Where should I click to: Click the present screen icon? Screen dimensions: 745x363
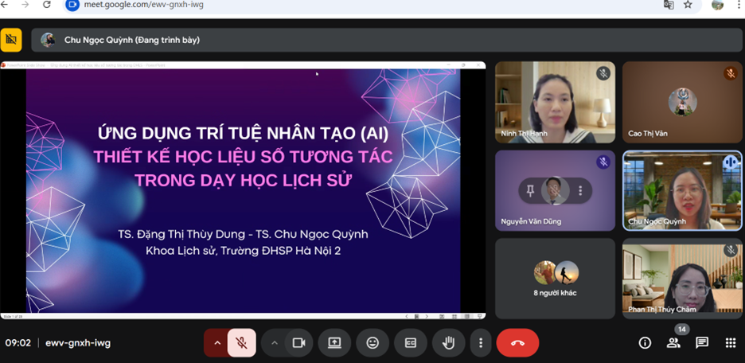[334, 343]
